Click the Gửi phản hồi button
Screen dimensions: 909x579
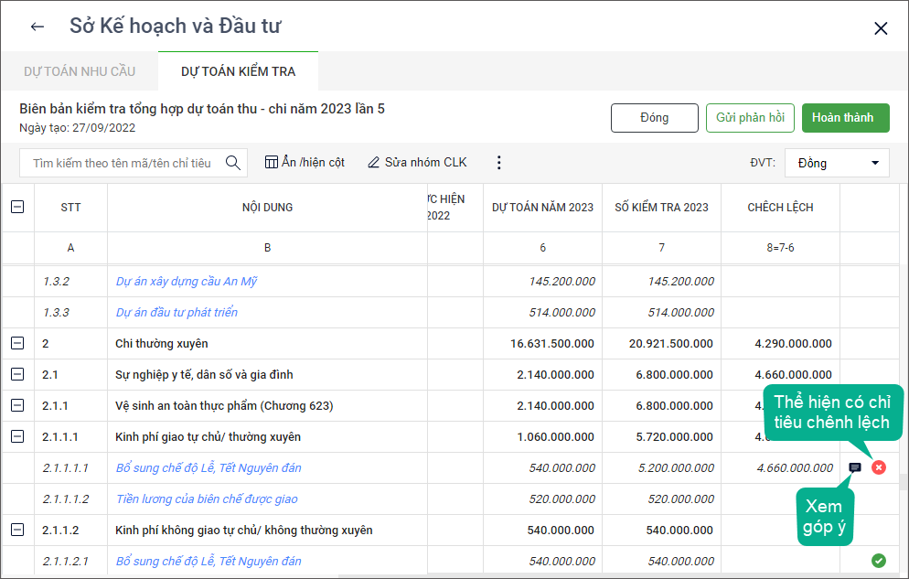pyautogui.click(x=750, y=118)
